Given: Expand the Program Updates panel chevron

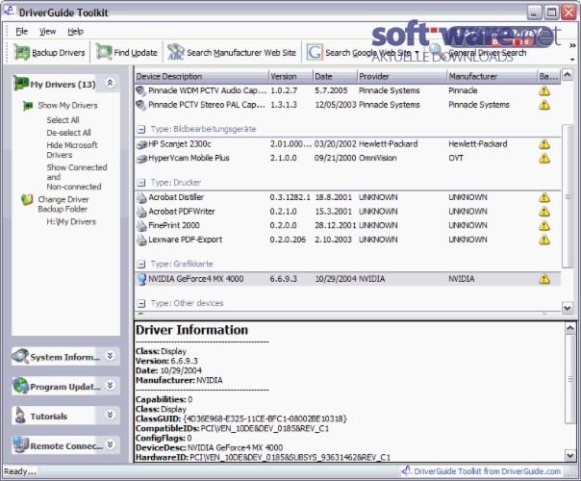Looking at the screenshot, I should pos(110,386).
